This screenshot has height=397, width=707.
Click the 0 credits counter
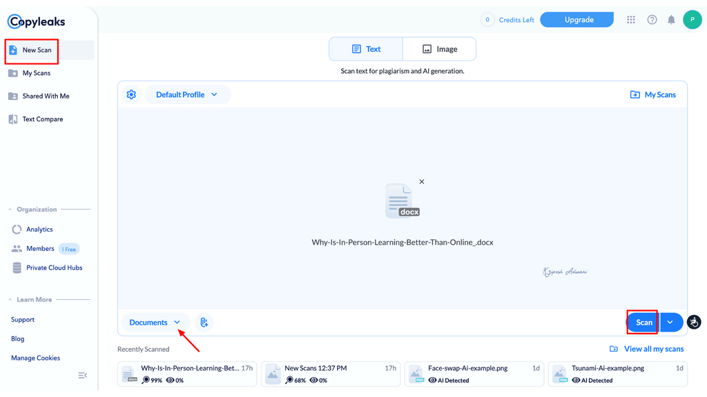(487, 20)
